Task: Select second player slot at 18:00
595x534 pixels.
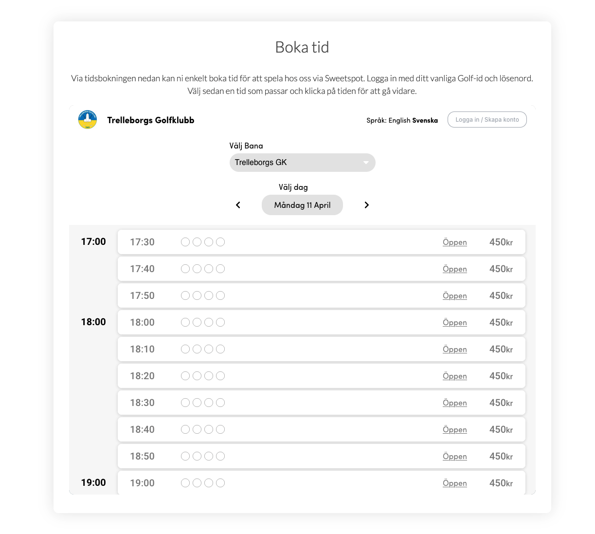Action: pyautogui.click(x=197, y=322)
